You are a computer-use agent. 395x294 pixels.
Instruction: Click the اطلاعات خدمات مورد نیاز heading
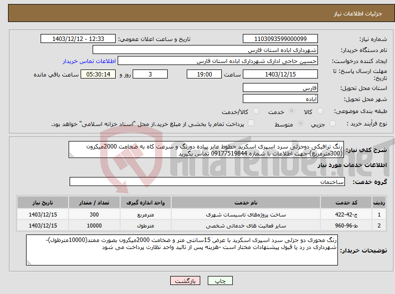coord(352,165)
